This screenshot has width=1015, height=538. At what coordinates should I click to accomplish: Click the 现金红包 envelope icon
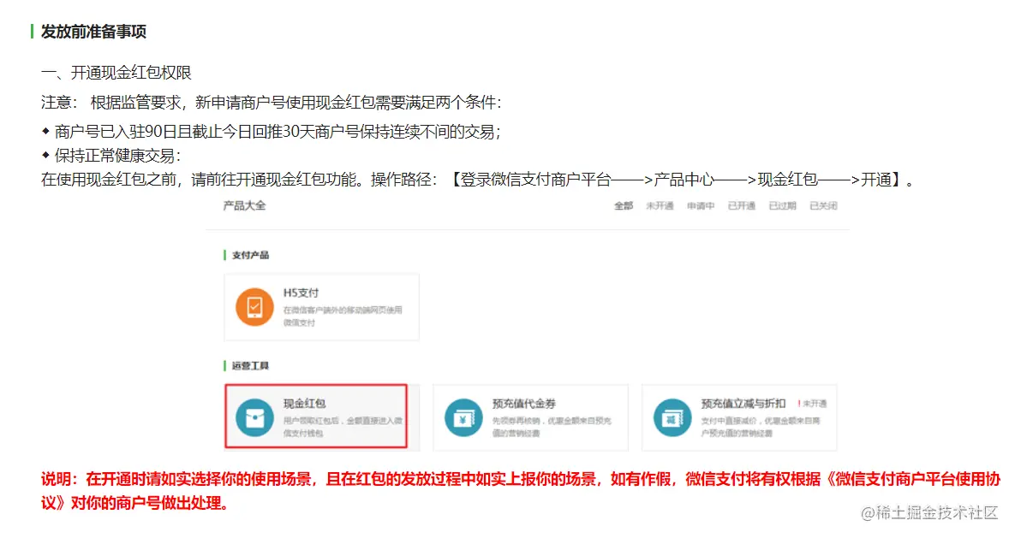click(254, 417)
